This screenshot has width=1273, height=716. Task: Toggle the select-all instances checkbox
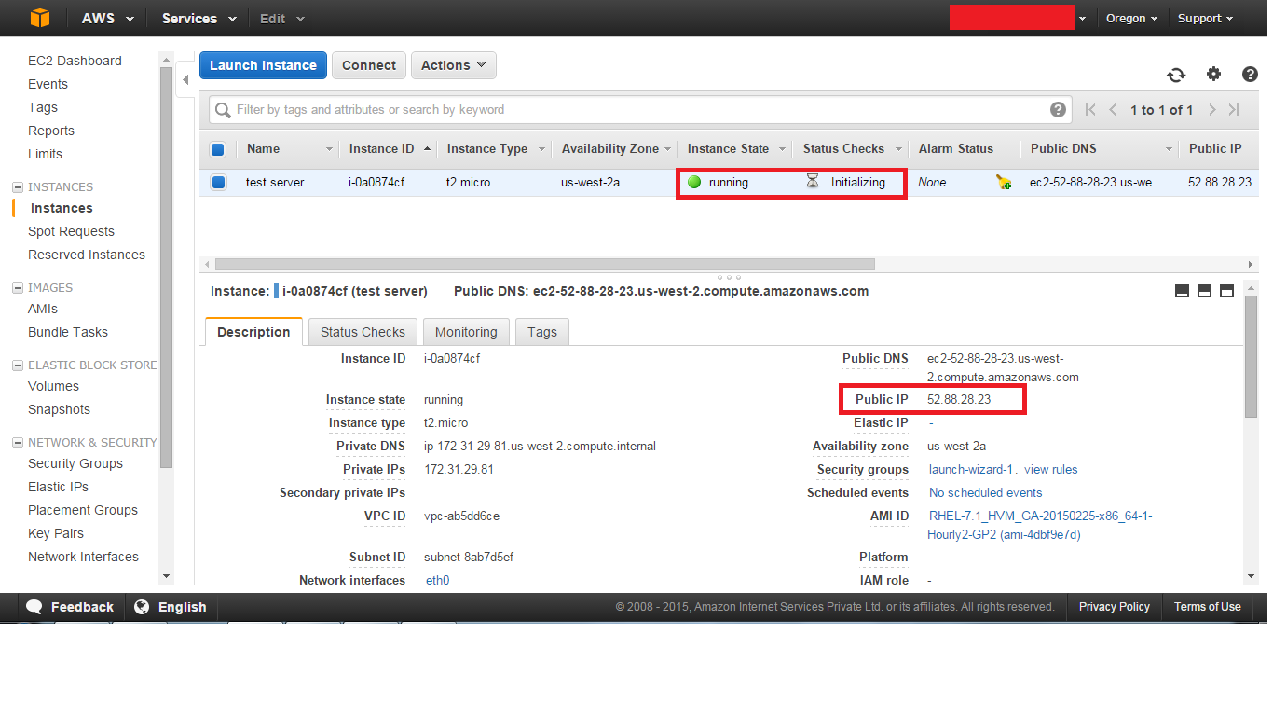pos(218,149)
